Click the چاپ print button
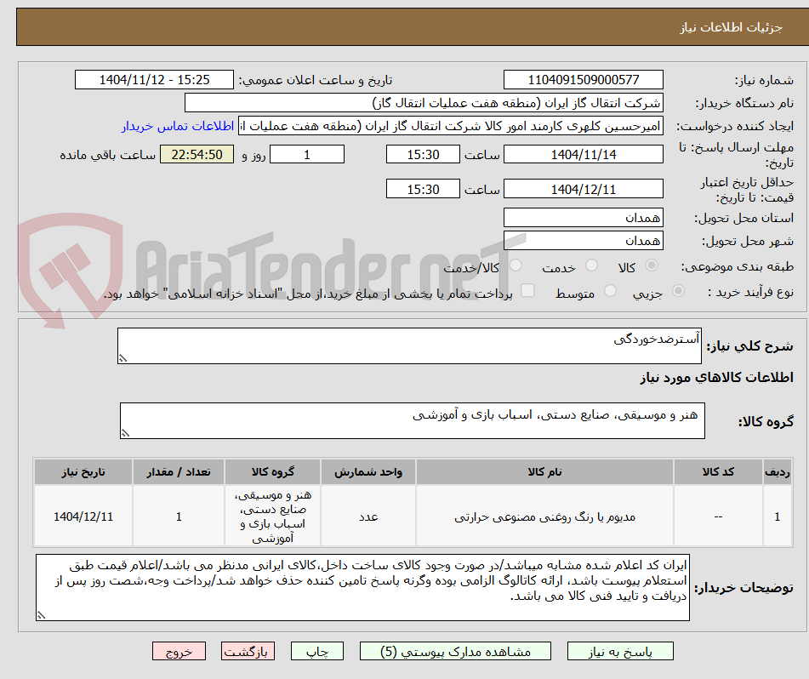Image resolution: width=809 pixels, height=679 pixels. tap(316, 651)
